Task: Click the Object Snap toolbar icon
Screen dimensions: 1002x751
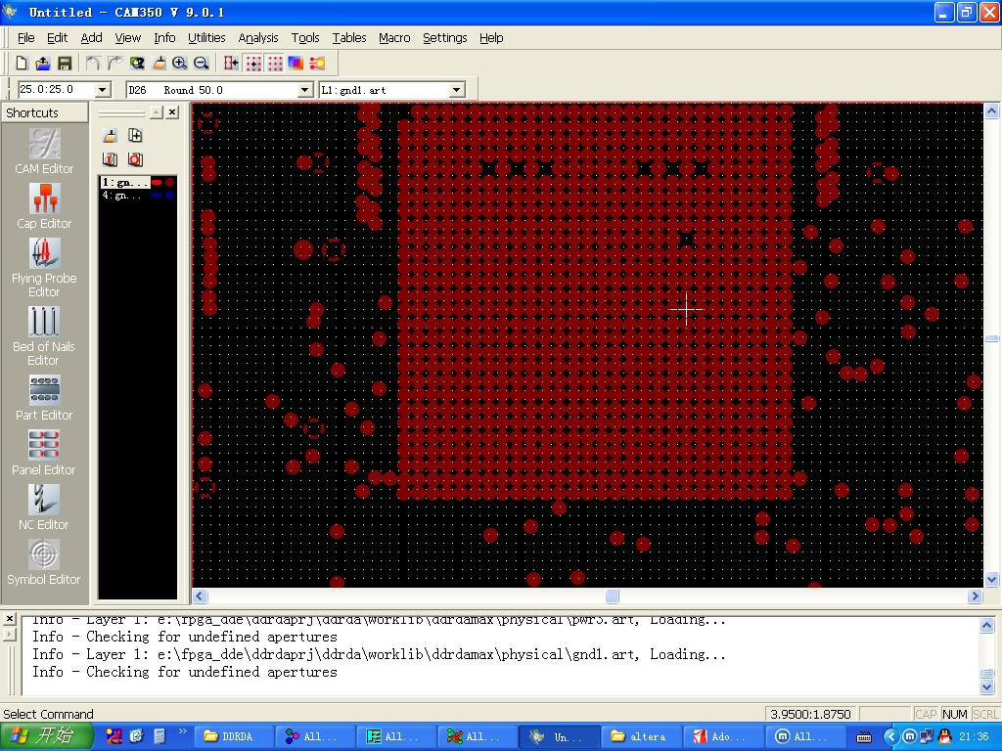Action: tap(231, 63)
